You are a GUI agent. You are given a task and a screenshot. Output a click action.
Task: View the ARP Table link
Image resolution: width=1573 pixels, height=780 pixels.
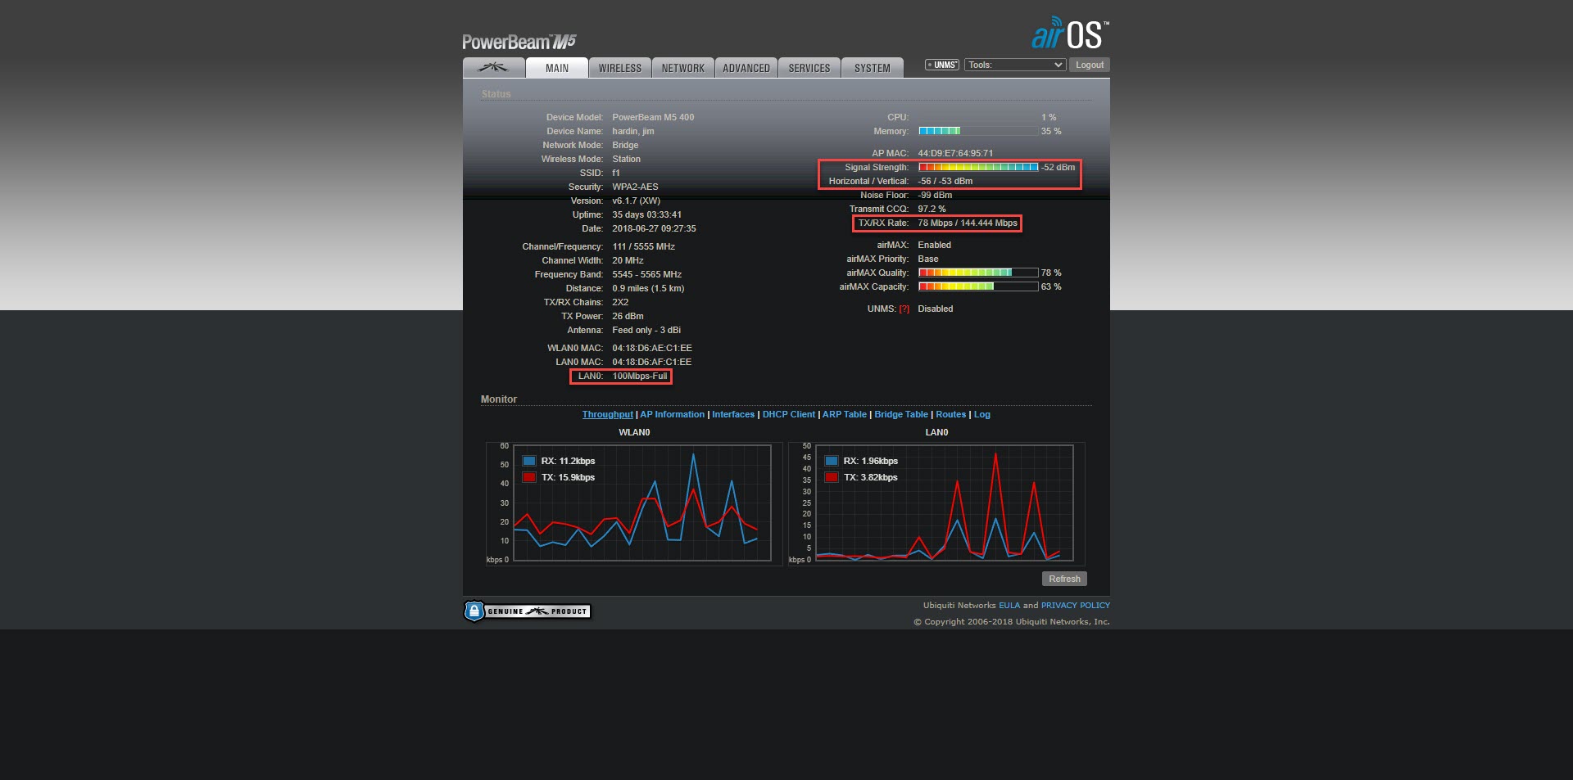coord(844,415)
